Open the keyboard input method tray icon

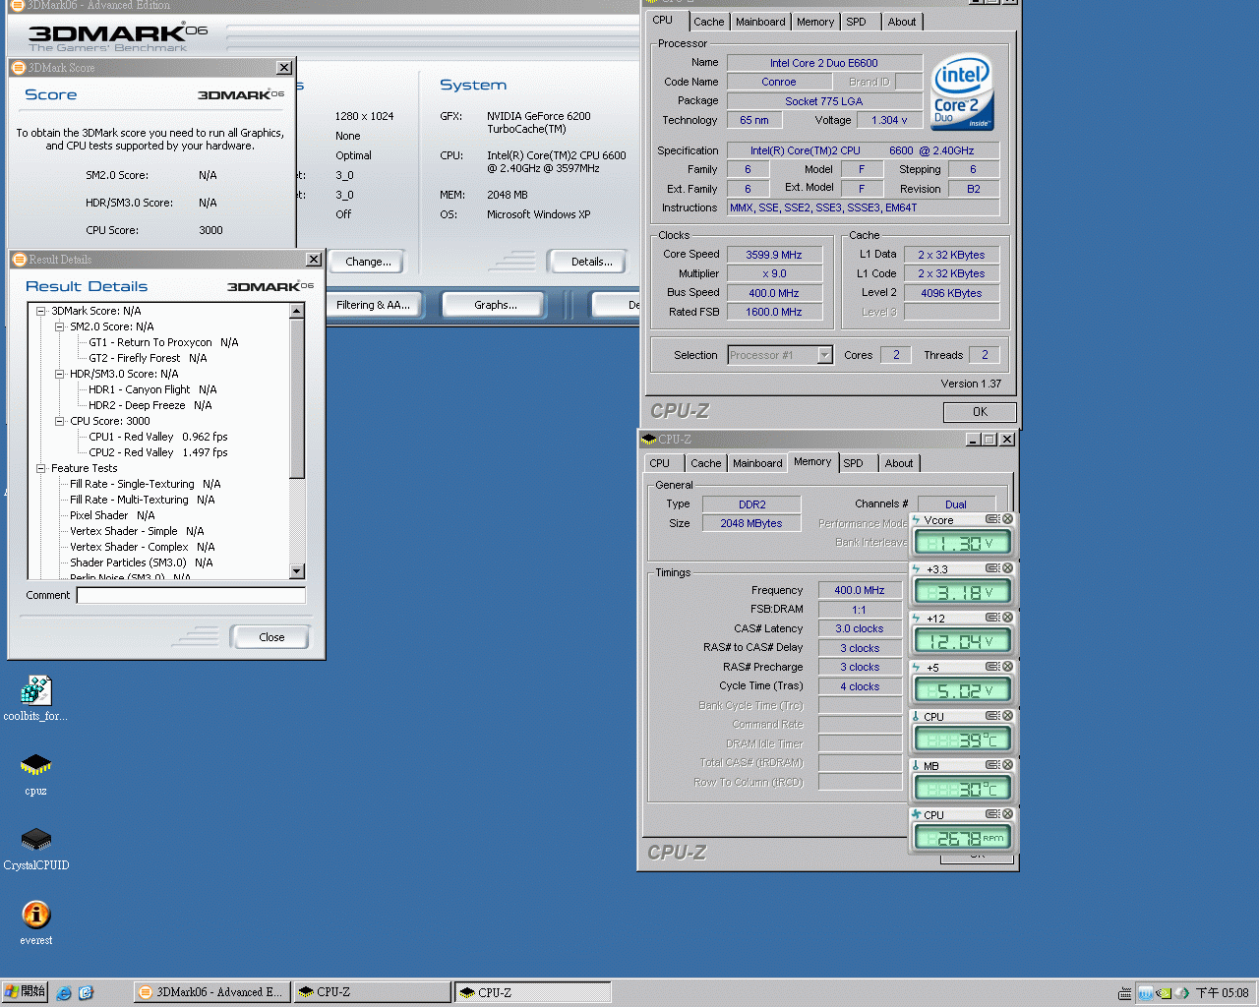[1124, 993]
